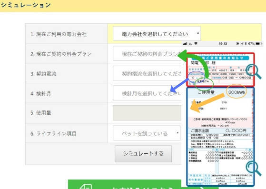
Task: Click the blue-framed lower bill thumbnail
Action: (220, 137)
